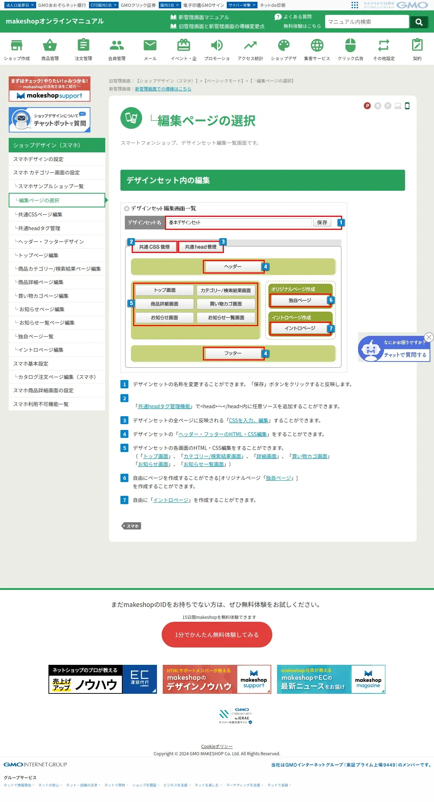Select トップページ編集 sidebar item
The width and height of the screenshot is (434, 802).
pyautogui.click(x=57, y=255)
